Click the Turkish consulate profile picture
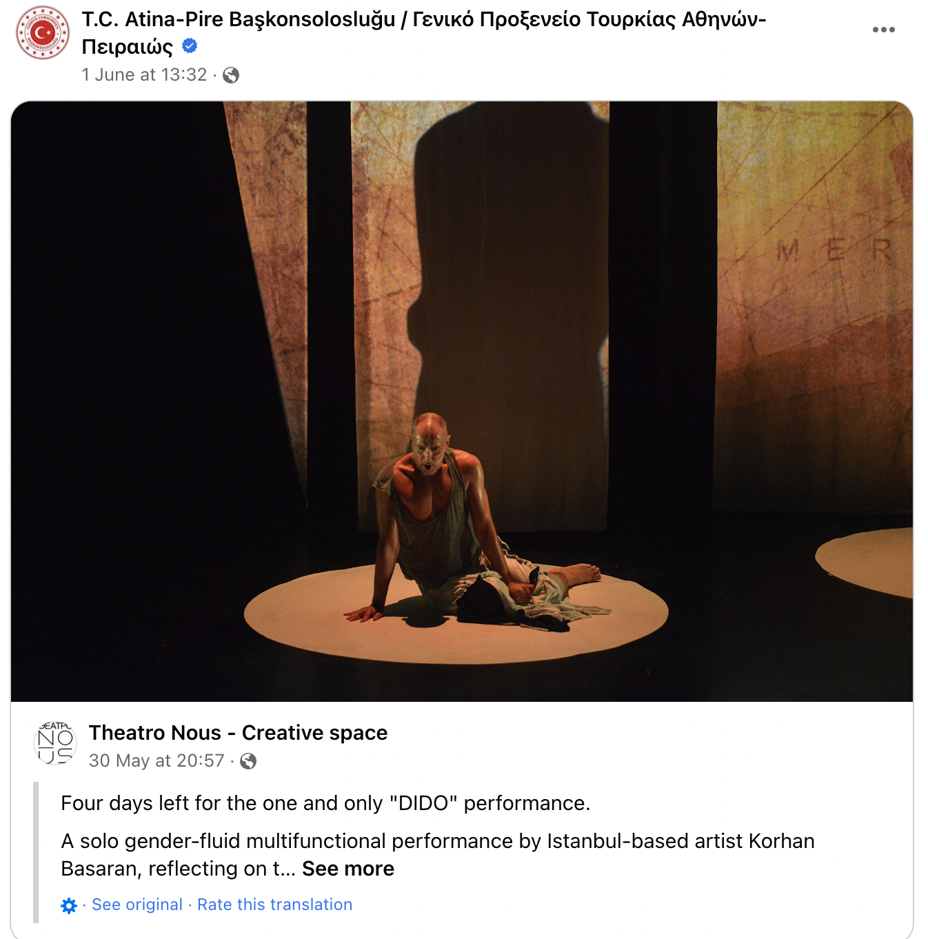 pos(43,32)
